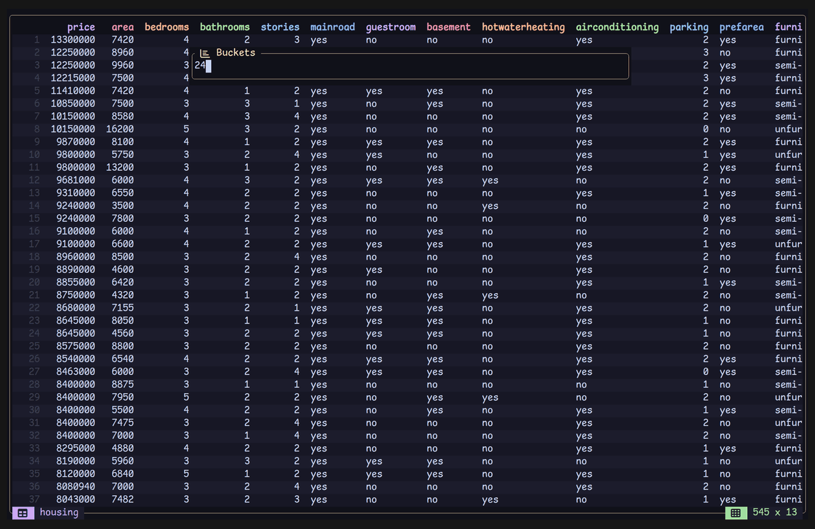815x529 pixels.
Task: Click price cell 8960000
Action: (x=75, y=257)
